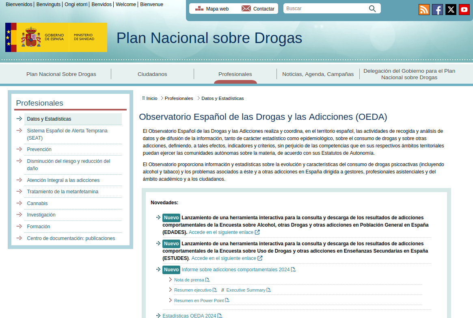Switch language to Benvidos
Screen dimensions: 473x318
pyautogui.click(x=102, y=4)
